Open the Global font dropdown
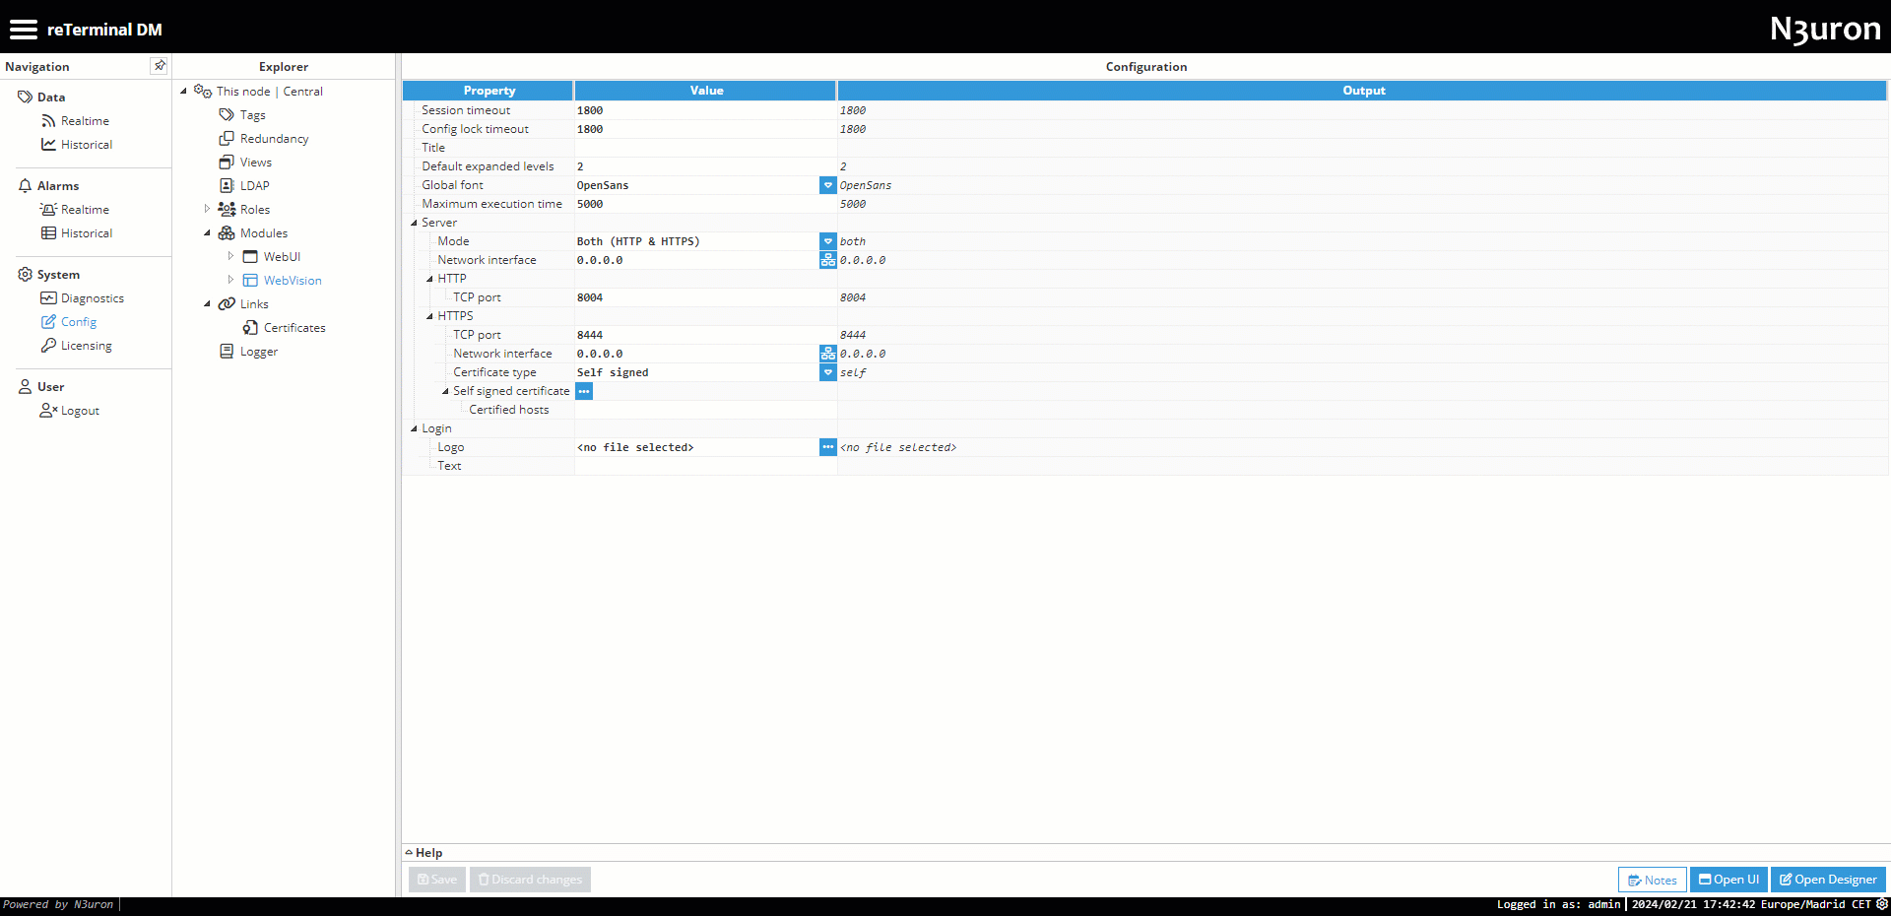Viewport: 1891px width, 916px height. click(x=827, y=185)
